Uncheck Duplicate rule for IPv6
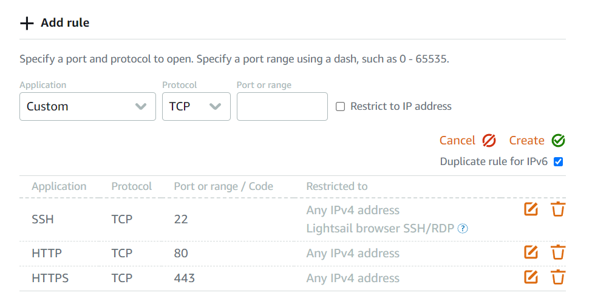Viewport: 609px width, 304px height. click(x=559, y=162)
